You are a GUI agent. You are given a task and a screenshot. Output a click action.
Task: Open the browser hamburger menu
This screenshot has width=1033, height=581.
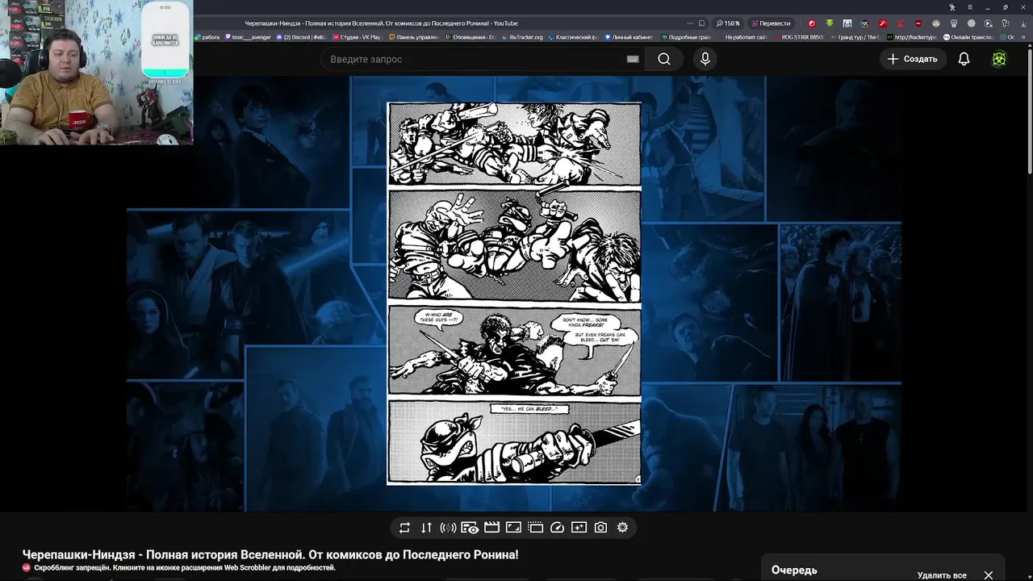970,7
